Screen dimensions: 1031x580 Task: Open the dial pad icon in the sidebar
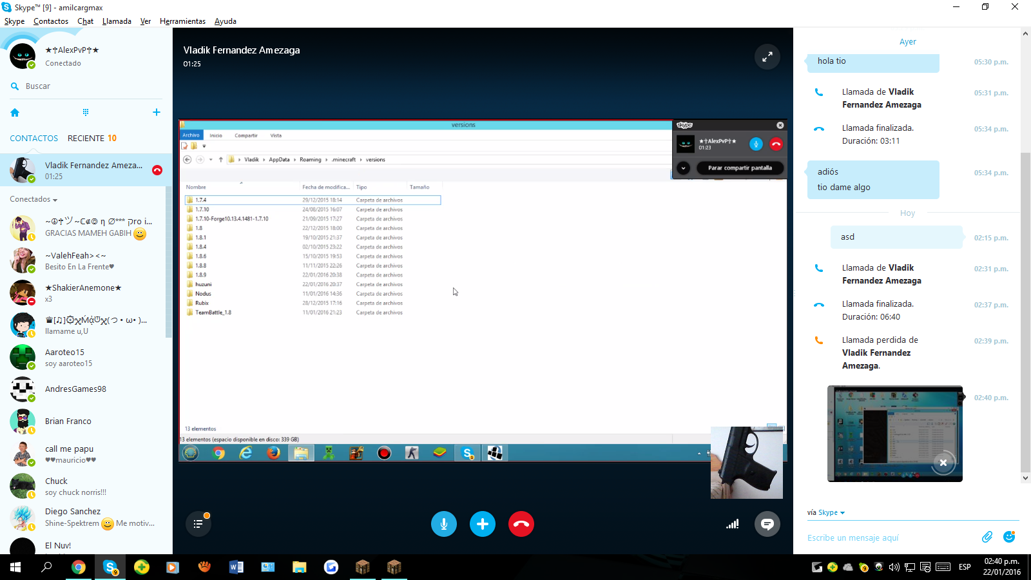pos(86,112)
